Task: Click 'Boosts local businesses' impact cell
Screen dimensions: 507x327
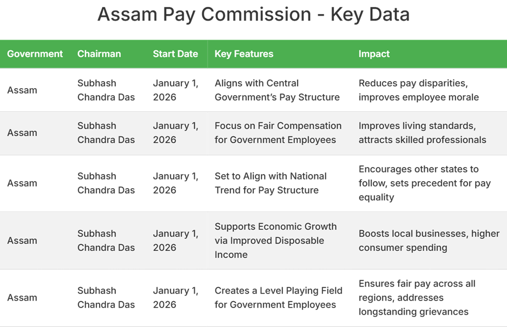Action: click(x=429, y=241)
